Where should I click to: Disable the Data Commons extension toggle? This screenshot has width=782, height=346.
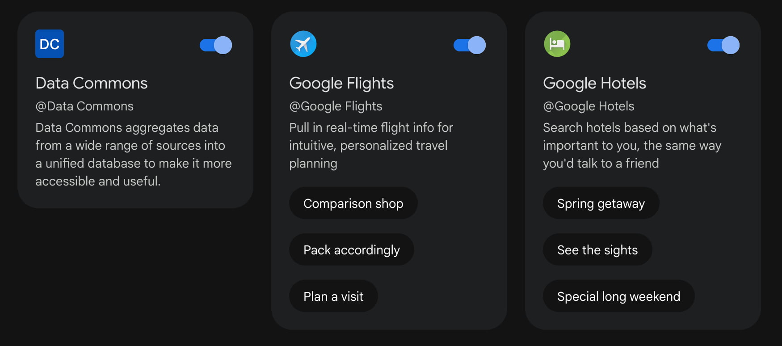216,45
